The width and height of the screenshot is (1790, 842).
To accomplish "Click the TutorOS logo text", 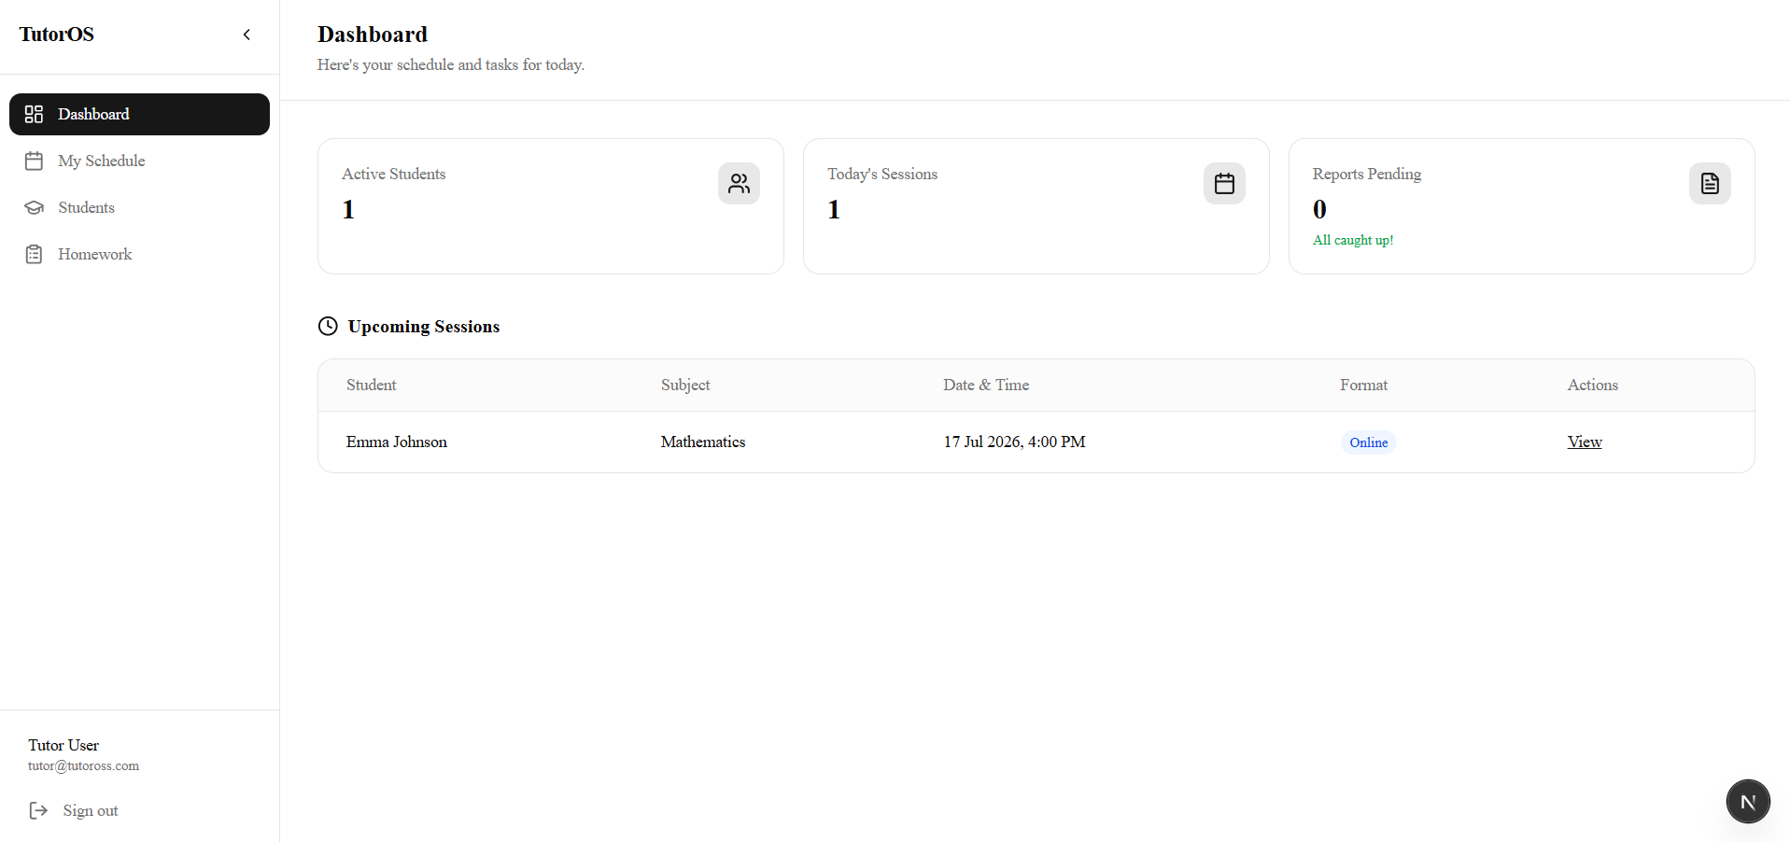I will (57, 35).
